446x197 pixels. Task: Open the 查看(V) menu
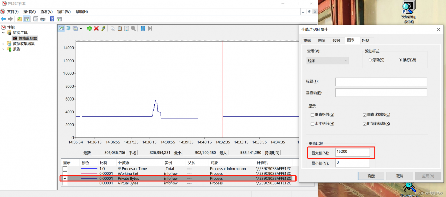coord(46,11)
